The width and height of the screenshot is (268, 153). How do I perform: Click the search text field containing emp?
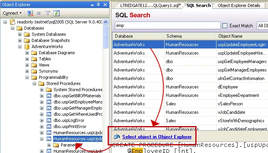168,25
